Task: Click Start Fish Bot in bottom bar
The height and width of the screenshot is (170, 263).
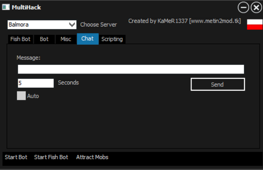Action: click(51, 157)
